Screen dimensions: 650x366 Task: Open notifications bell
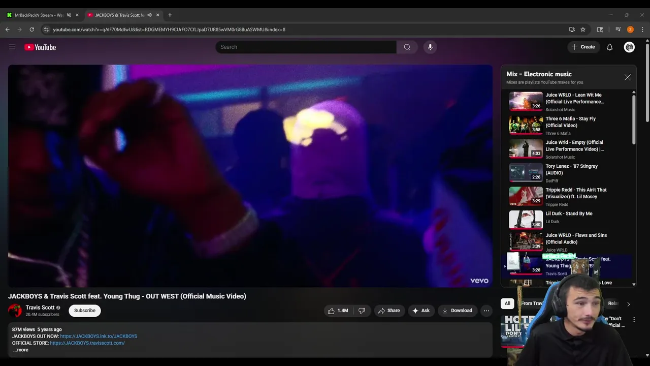tap(609, 47)
